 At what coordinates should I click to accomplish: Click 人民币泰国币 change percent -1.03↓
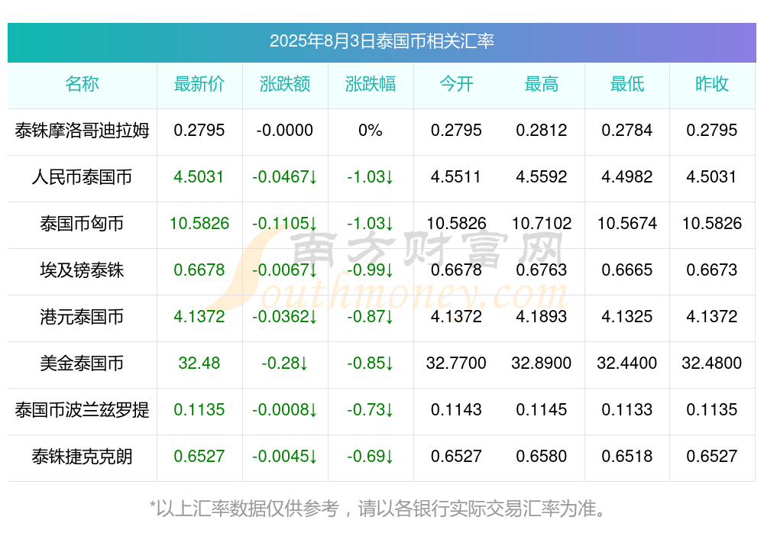(371, 177)
